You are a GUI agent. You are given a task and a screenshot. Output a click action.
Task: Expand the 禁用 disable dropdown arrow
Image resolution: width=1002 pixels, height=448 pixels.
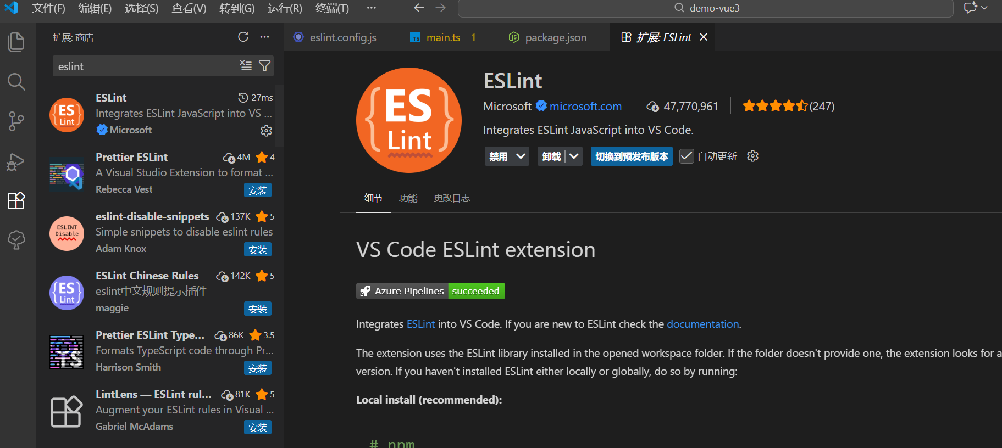tap(521, 156)
